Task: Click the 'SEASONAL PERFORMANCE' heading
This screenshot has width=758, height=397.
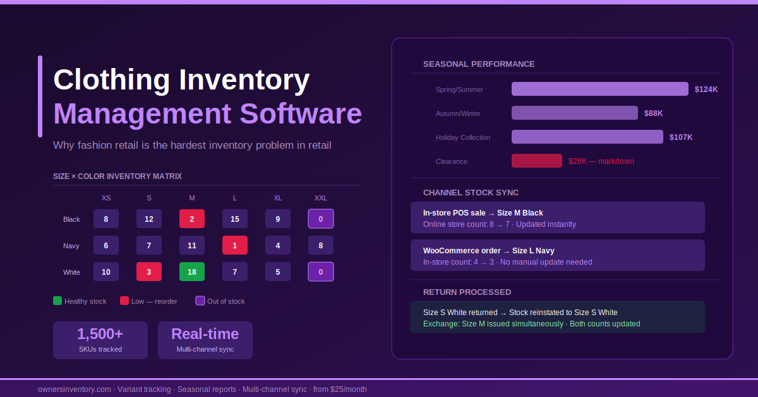Action: point(479,64)
